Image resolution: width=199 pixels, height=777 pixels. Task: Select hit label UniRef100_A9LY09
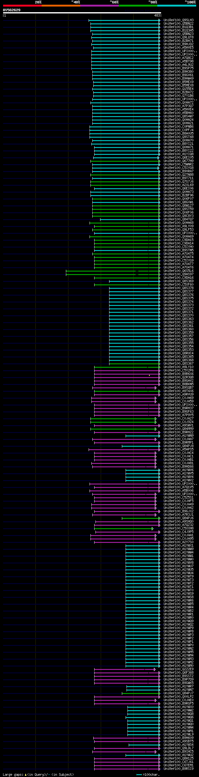coord(178,226)
